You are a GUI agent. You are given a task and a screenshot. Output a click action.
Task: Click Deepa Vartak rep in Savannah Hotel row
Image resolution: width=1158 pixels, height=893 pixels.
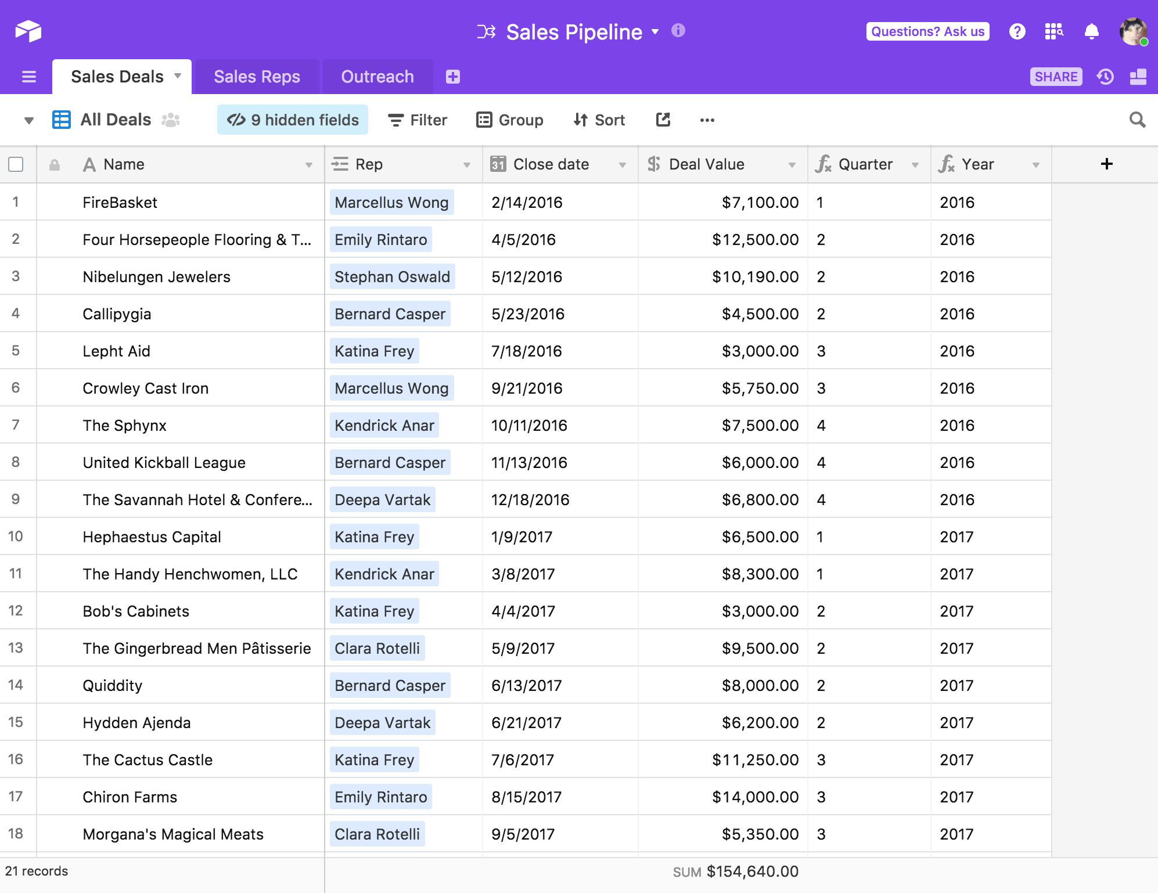pyautogui.click(x=383, y=499)
